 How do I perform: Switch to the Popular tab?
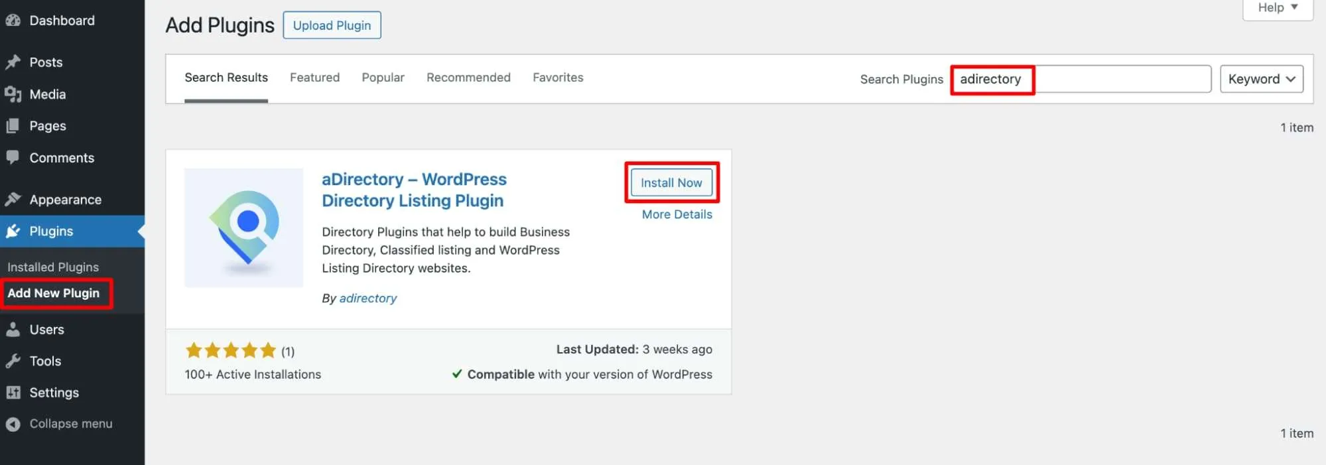click(x=383, y=78)
